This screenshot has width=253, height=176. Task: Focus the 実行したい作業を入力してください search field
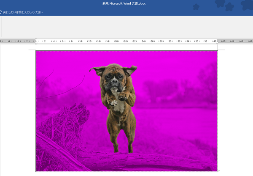click(23, 12)
